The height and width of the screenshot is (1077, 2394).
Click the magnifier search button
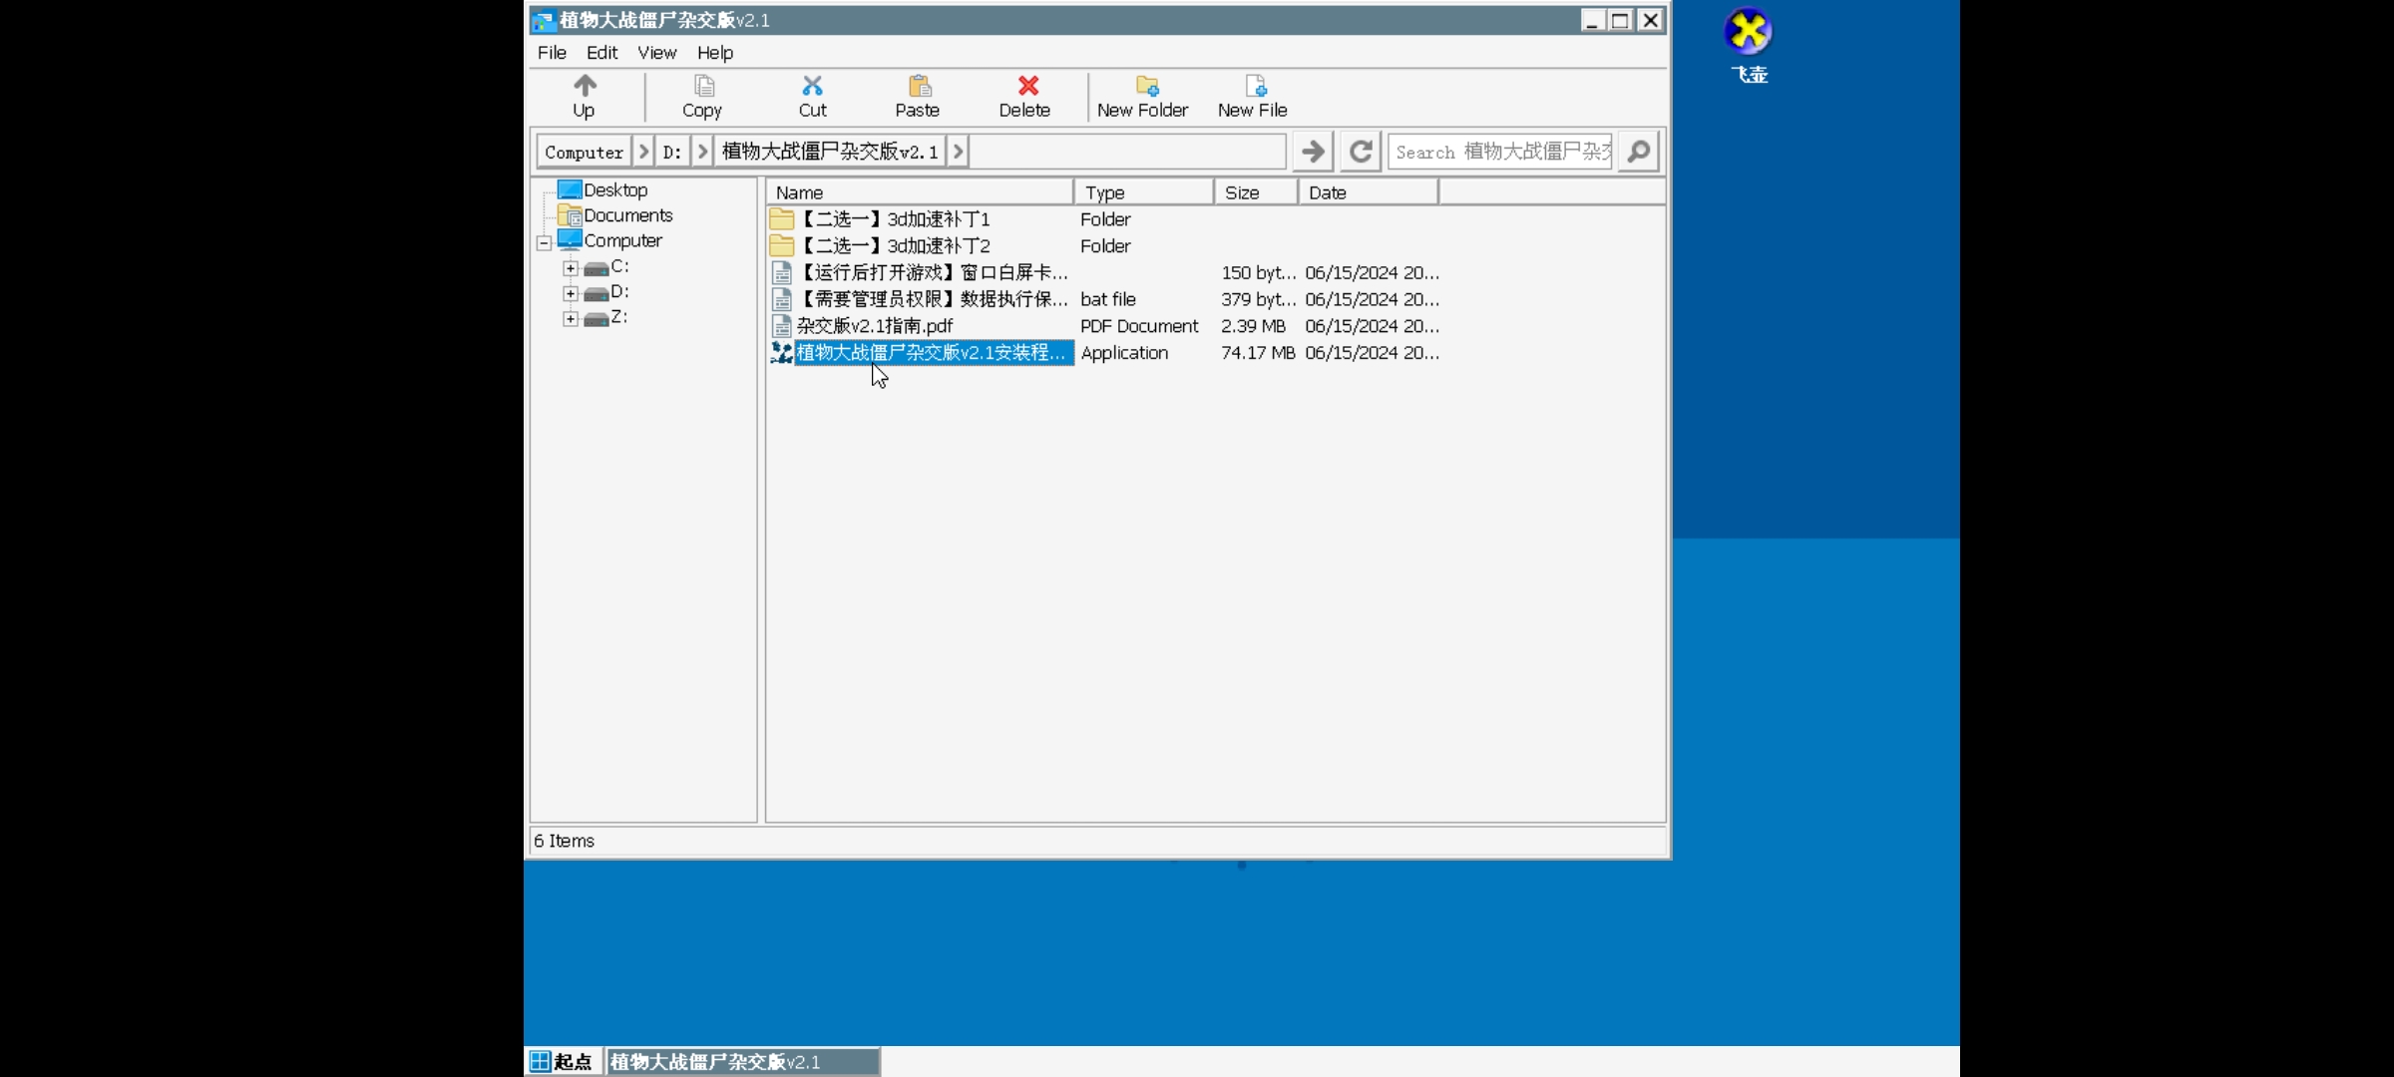[x=1638, y=152]
